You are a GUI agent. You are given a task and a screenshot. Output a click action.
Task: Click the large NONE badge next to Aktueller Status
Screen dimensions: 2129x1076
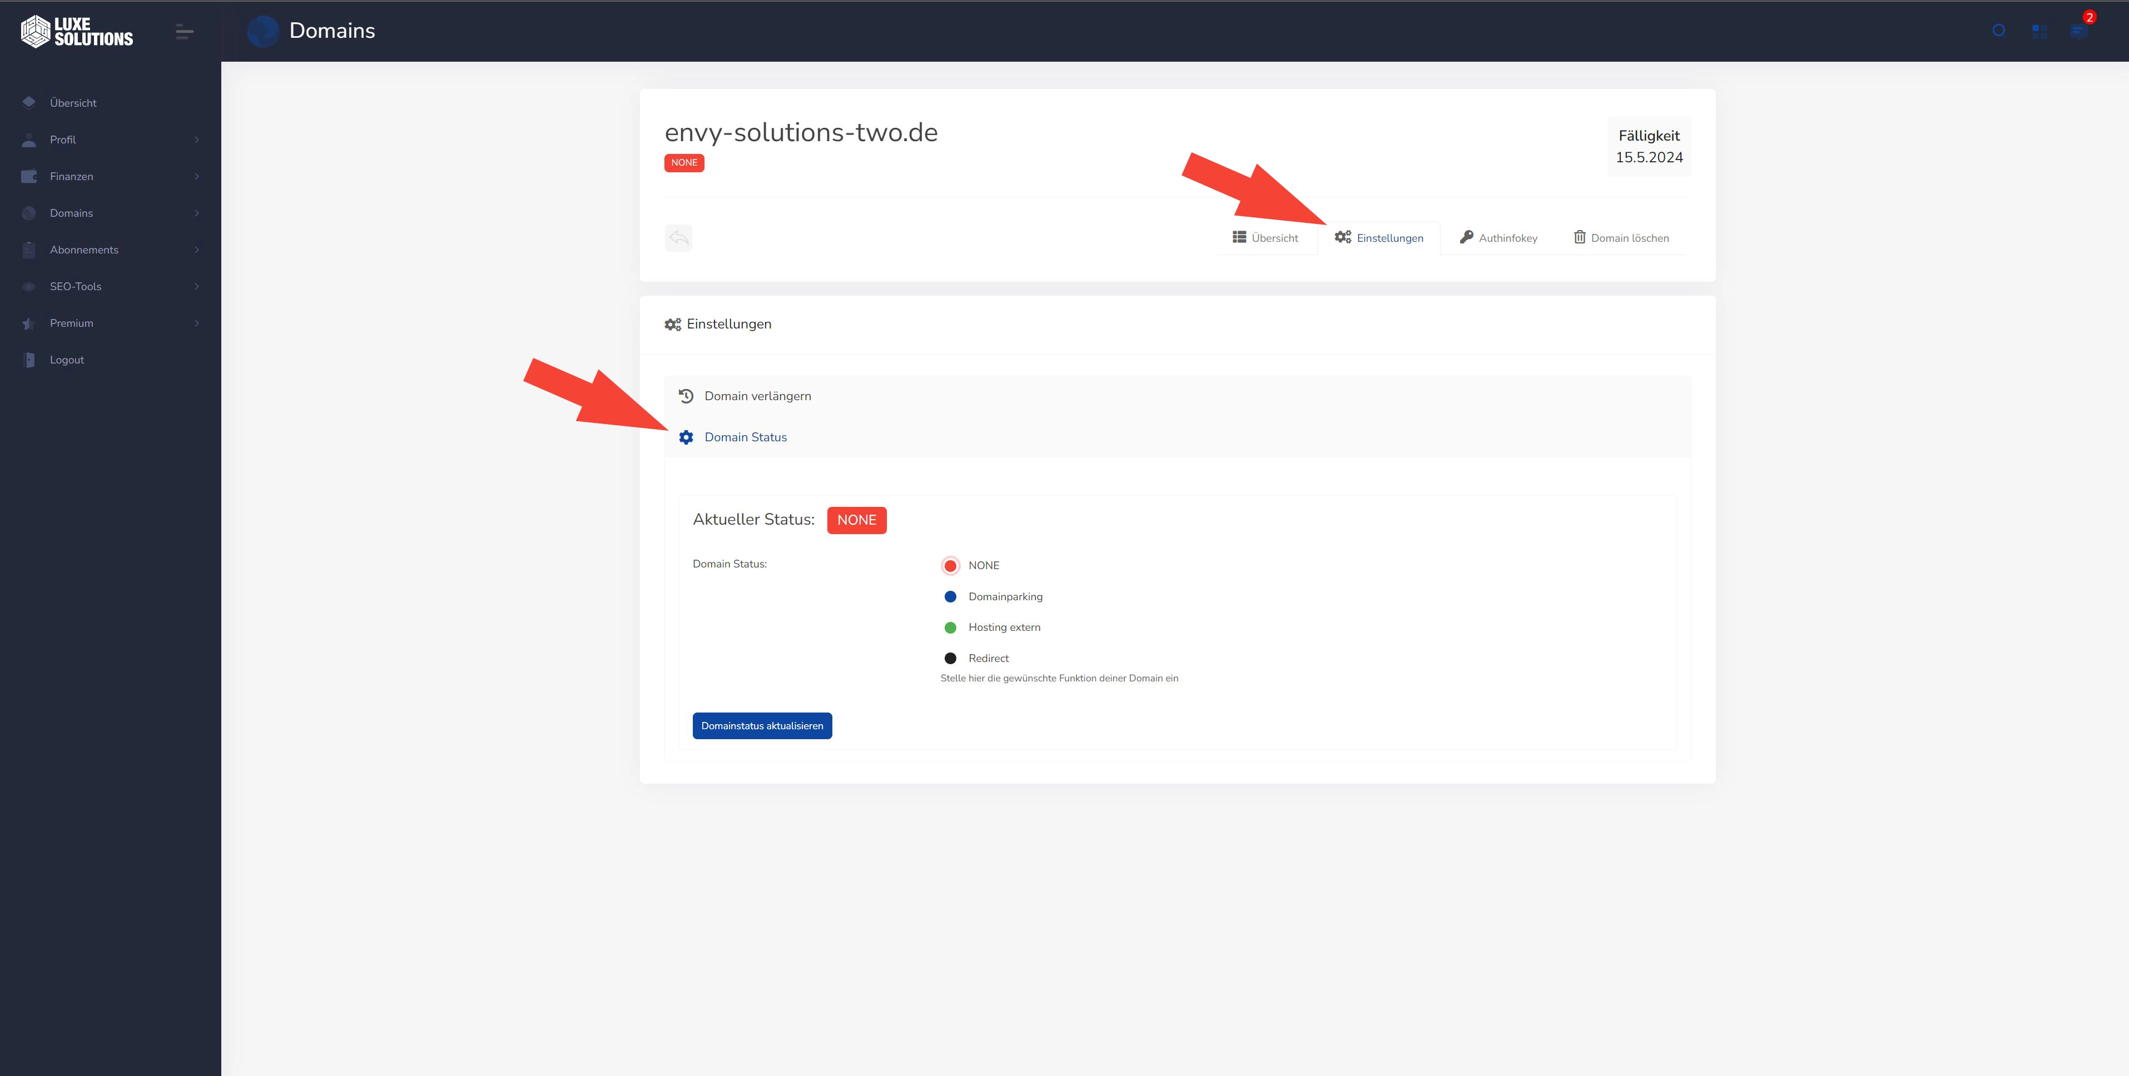tap(857, 520)
